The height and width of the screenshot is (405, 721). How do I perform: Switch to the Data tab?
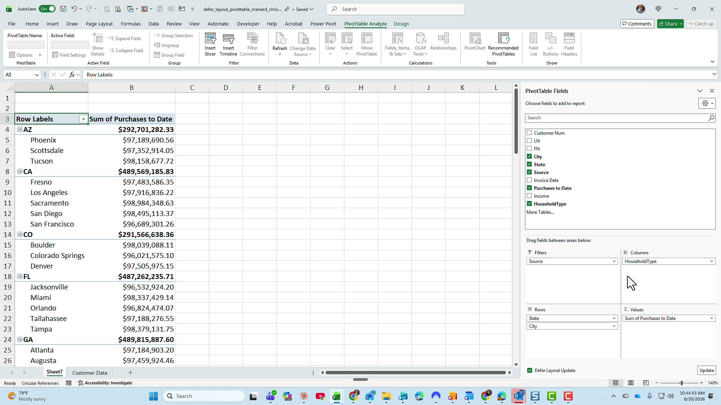[x=154, y=24]
